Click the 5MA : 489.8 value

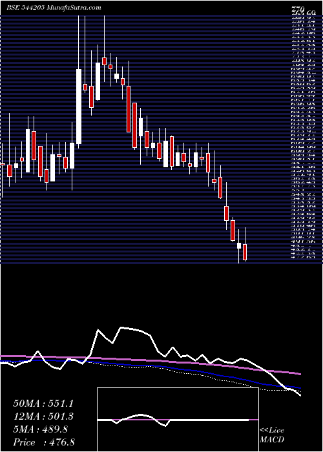[40, 429]
